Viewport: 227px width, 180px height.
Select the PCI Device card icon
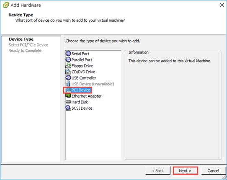coord(68,90)
